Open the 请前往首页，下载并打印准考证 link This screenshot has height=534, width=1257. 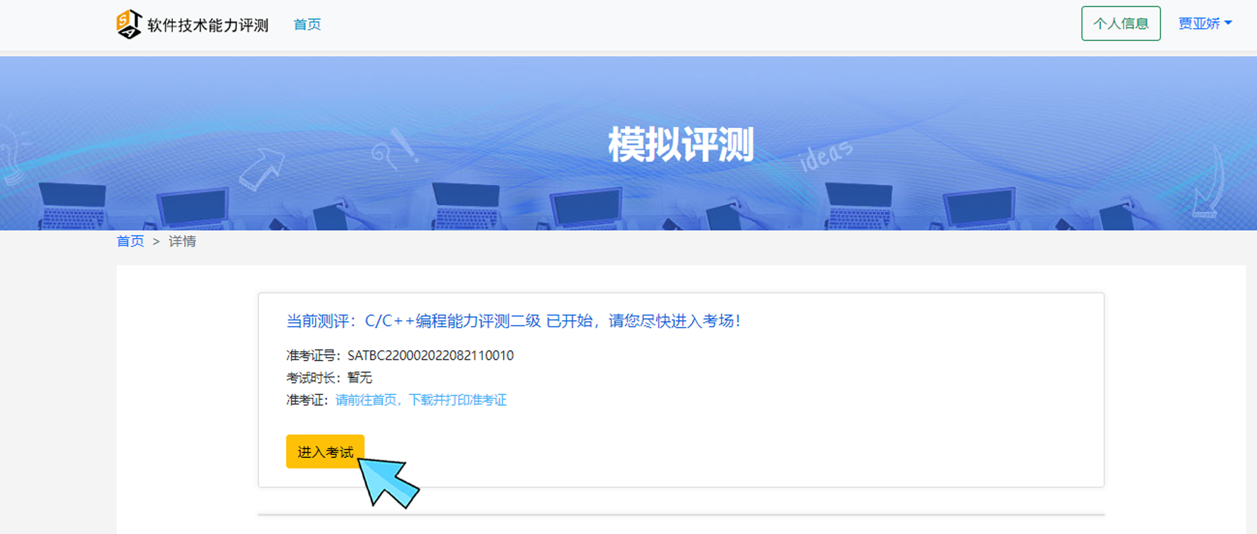click(421, 400)
